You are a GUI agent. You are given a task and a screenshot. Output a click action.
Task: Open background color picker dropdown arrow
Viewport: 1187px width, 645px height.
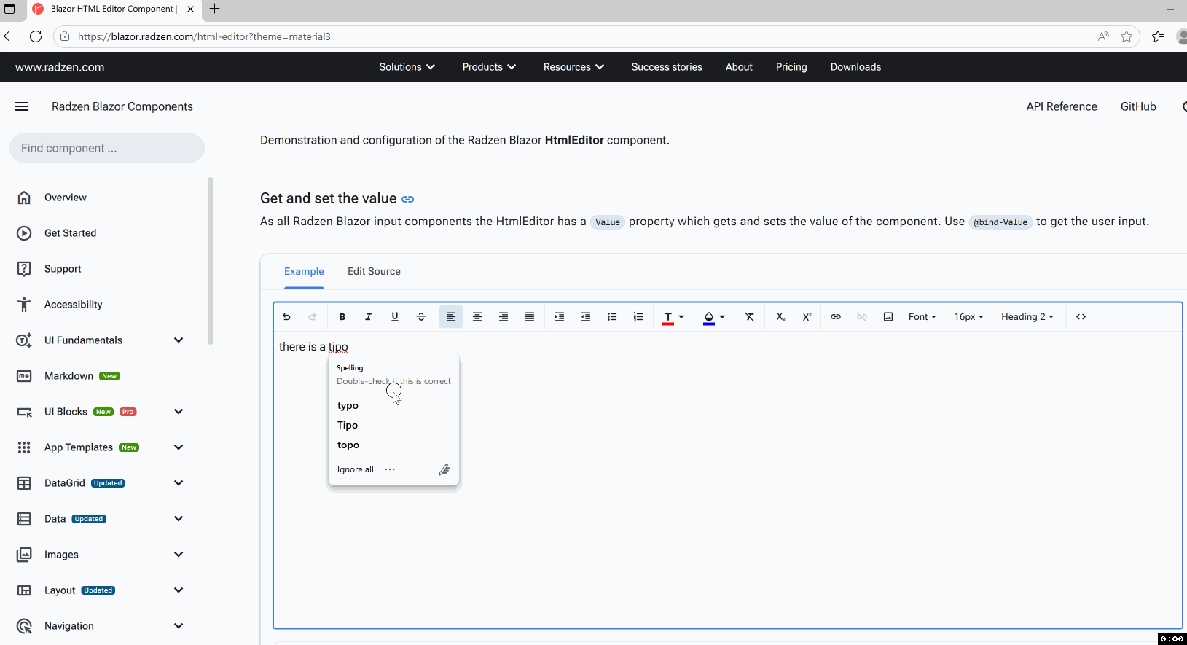pyautogui.click(x=722, y=317)
